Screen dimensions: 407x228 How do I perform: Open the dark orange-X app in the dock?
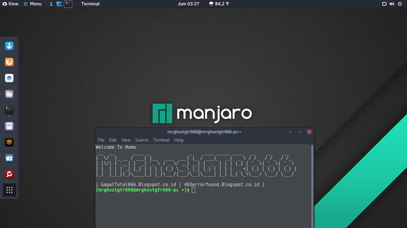(9, 142)
